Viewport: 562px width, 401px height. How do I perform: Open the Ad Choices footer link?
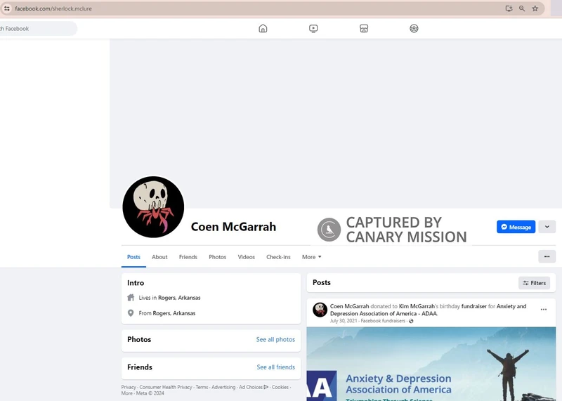click(254, 387)
